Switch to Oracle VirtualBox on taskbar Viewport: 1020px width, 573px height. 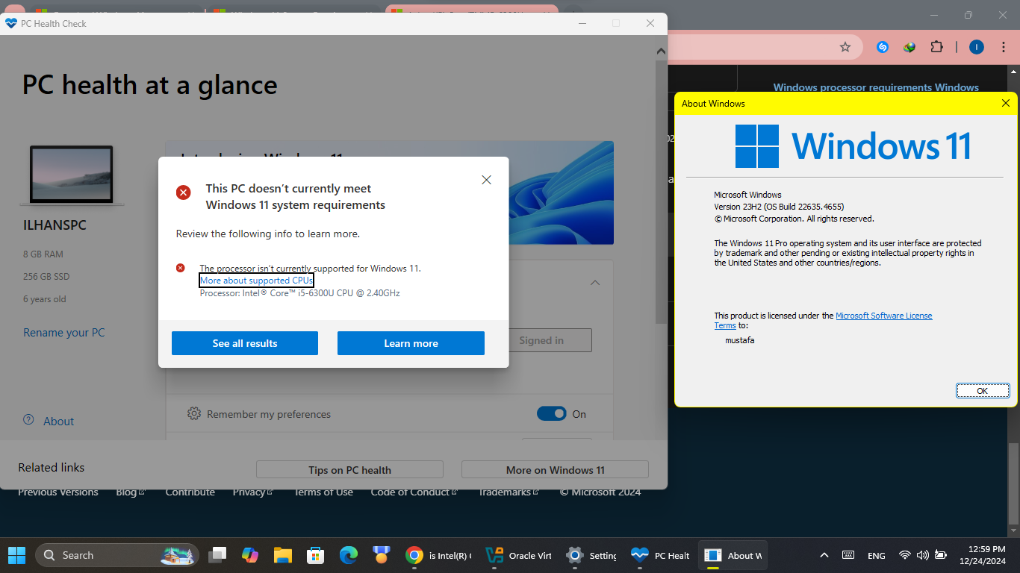tap(518, 555)
